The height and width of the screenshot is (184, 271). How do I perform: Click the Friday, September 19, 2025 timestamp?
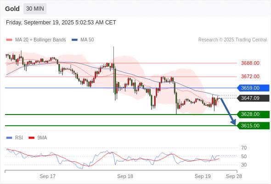[61, 23]
